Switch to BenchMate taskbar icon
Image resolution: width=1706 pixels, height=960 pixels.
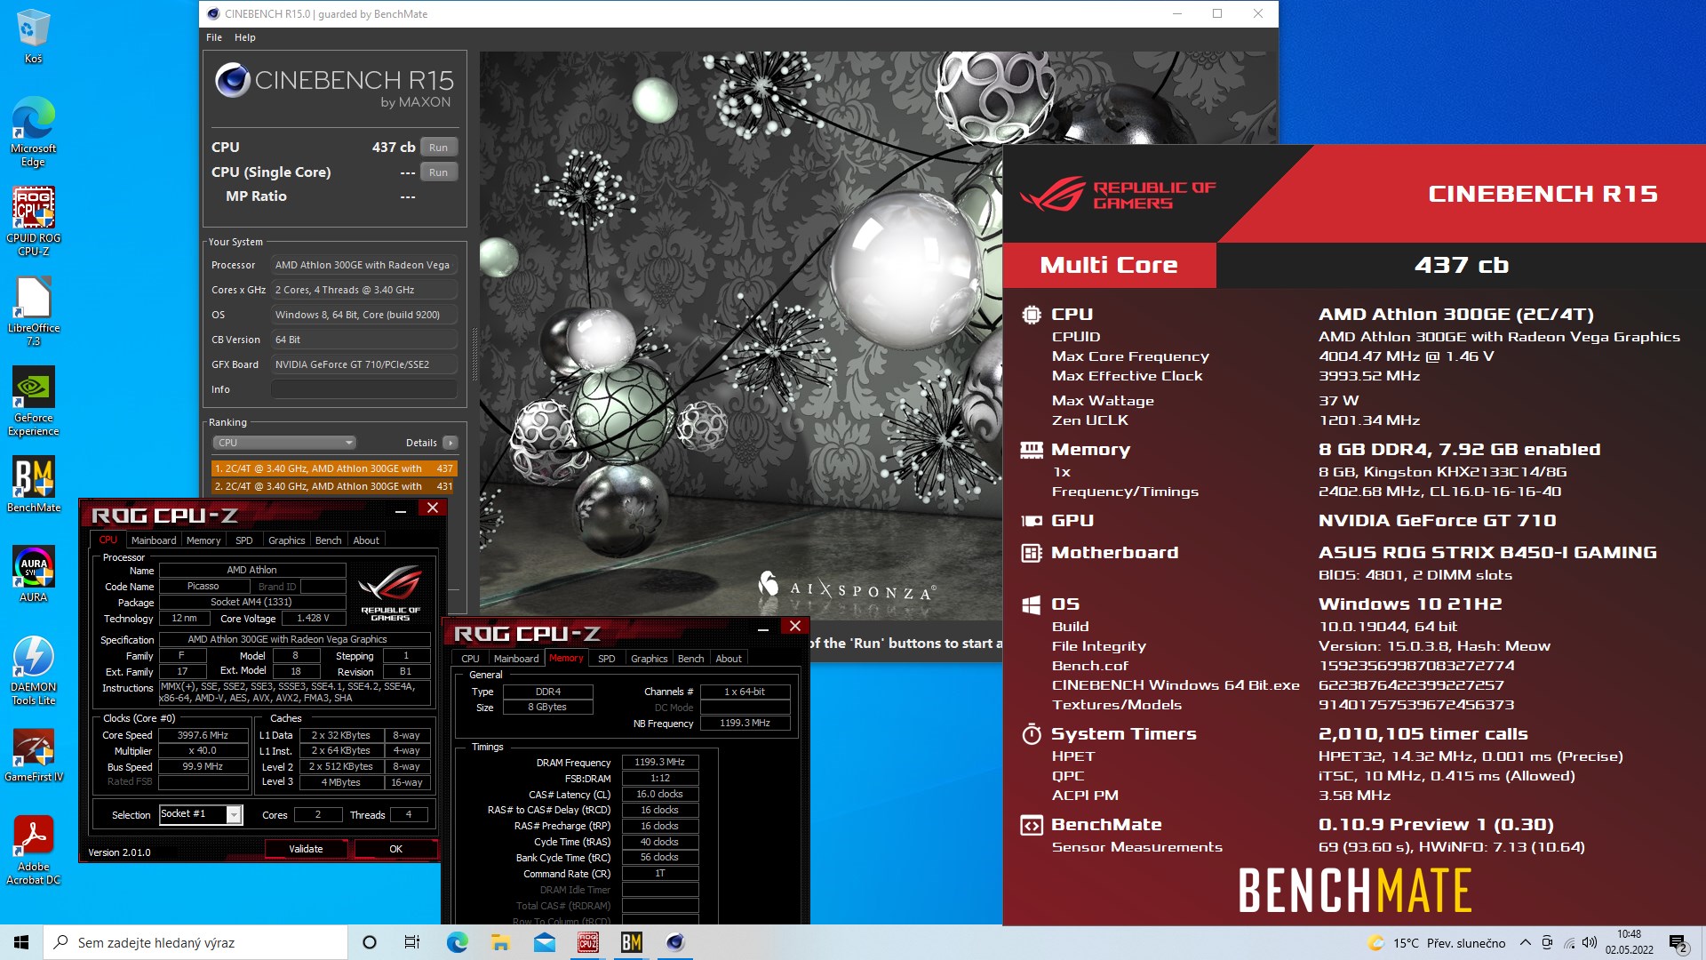click(x=631, y=942)
